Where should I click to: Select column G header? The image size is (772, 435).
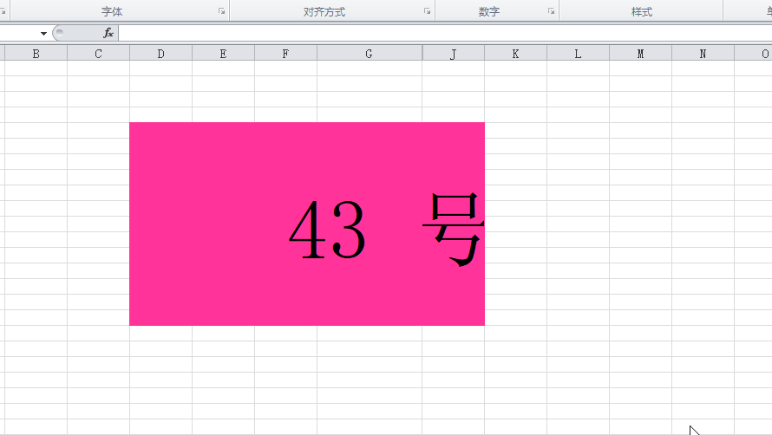pos(369,54)
